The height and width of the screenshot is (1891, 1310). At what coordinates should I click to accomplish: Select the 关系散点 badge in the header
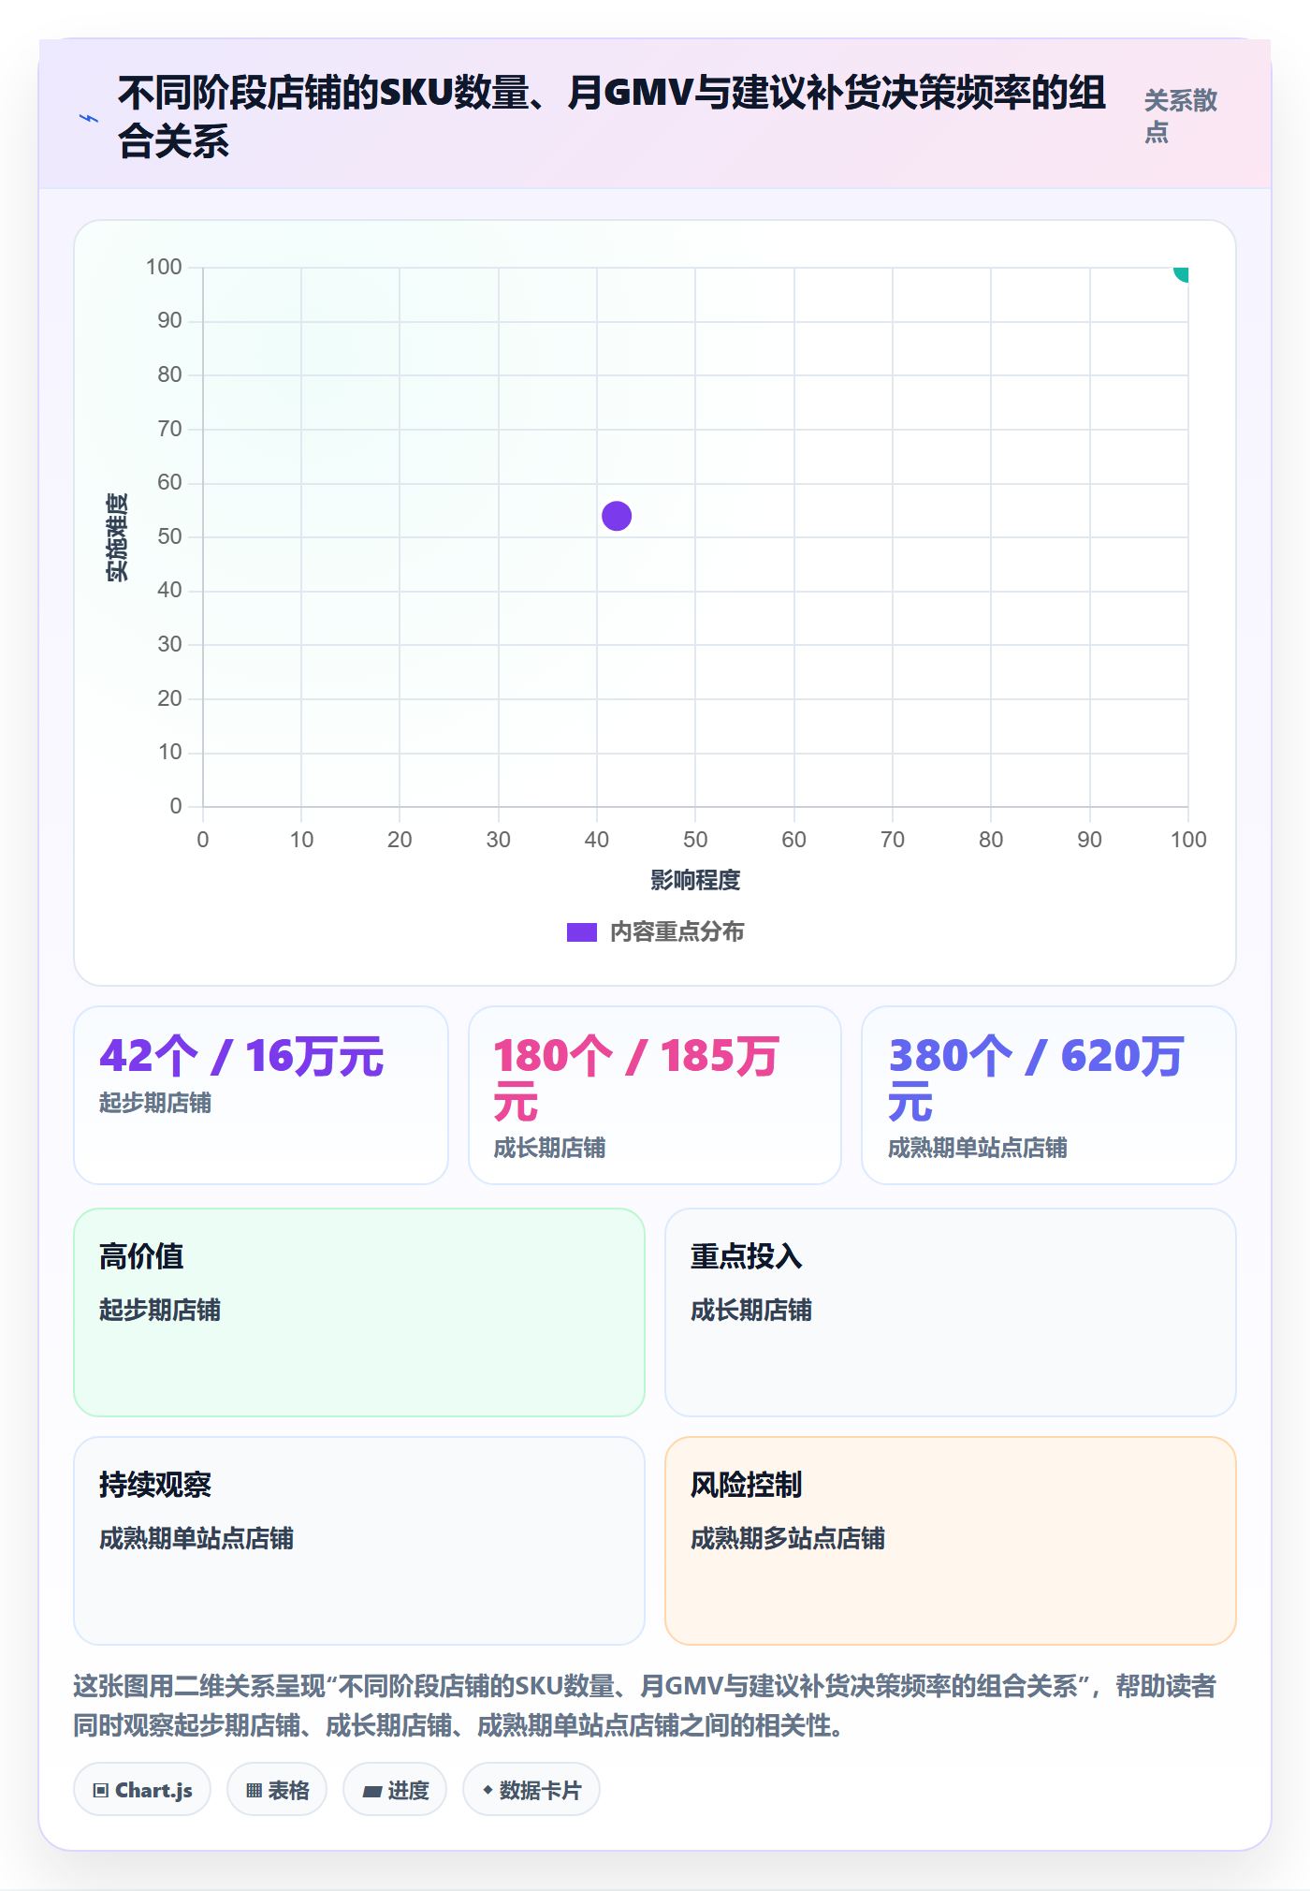(1181, 116)
